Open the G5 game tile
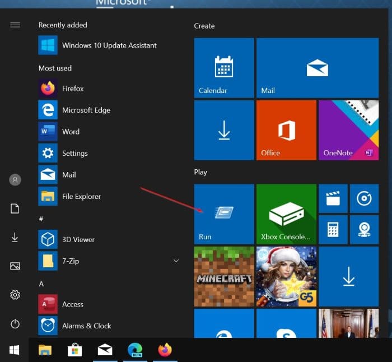392x362 pixels. pos(286,276)
